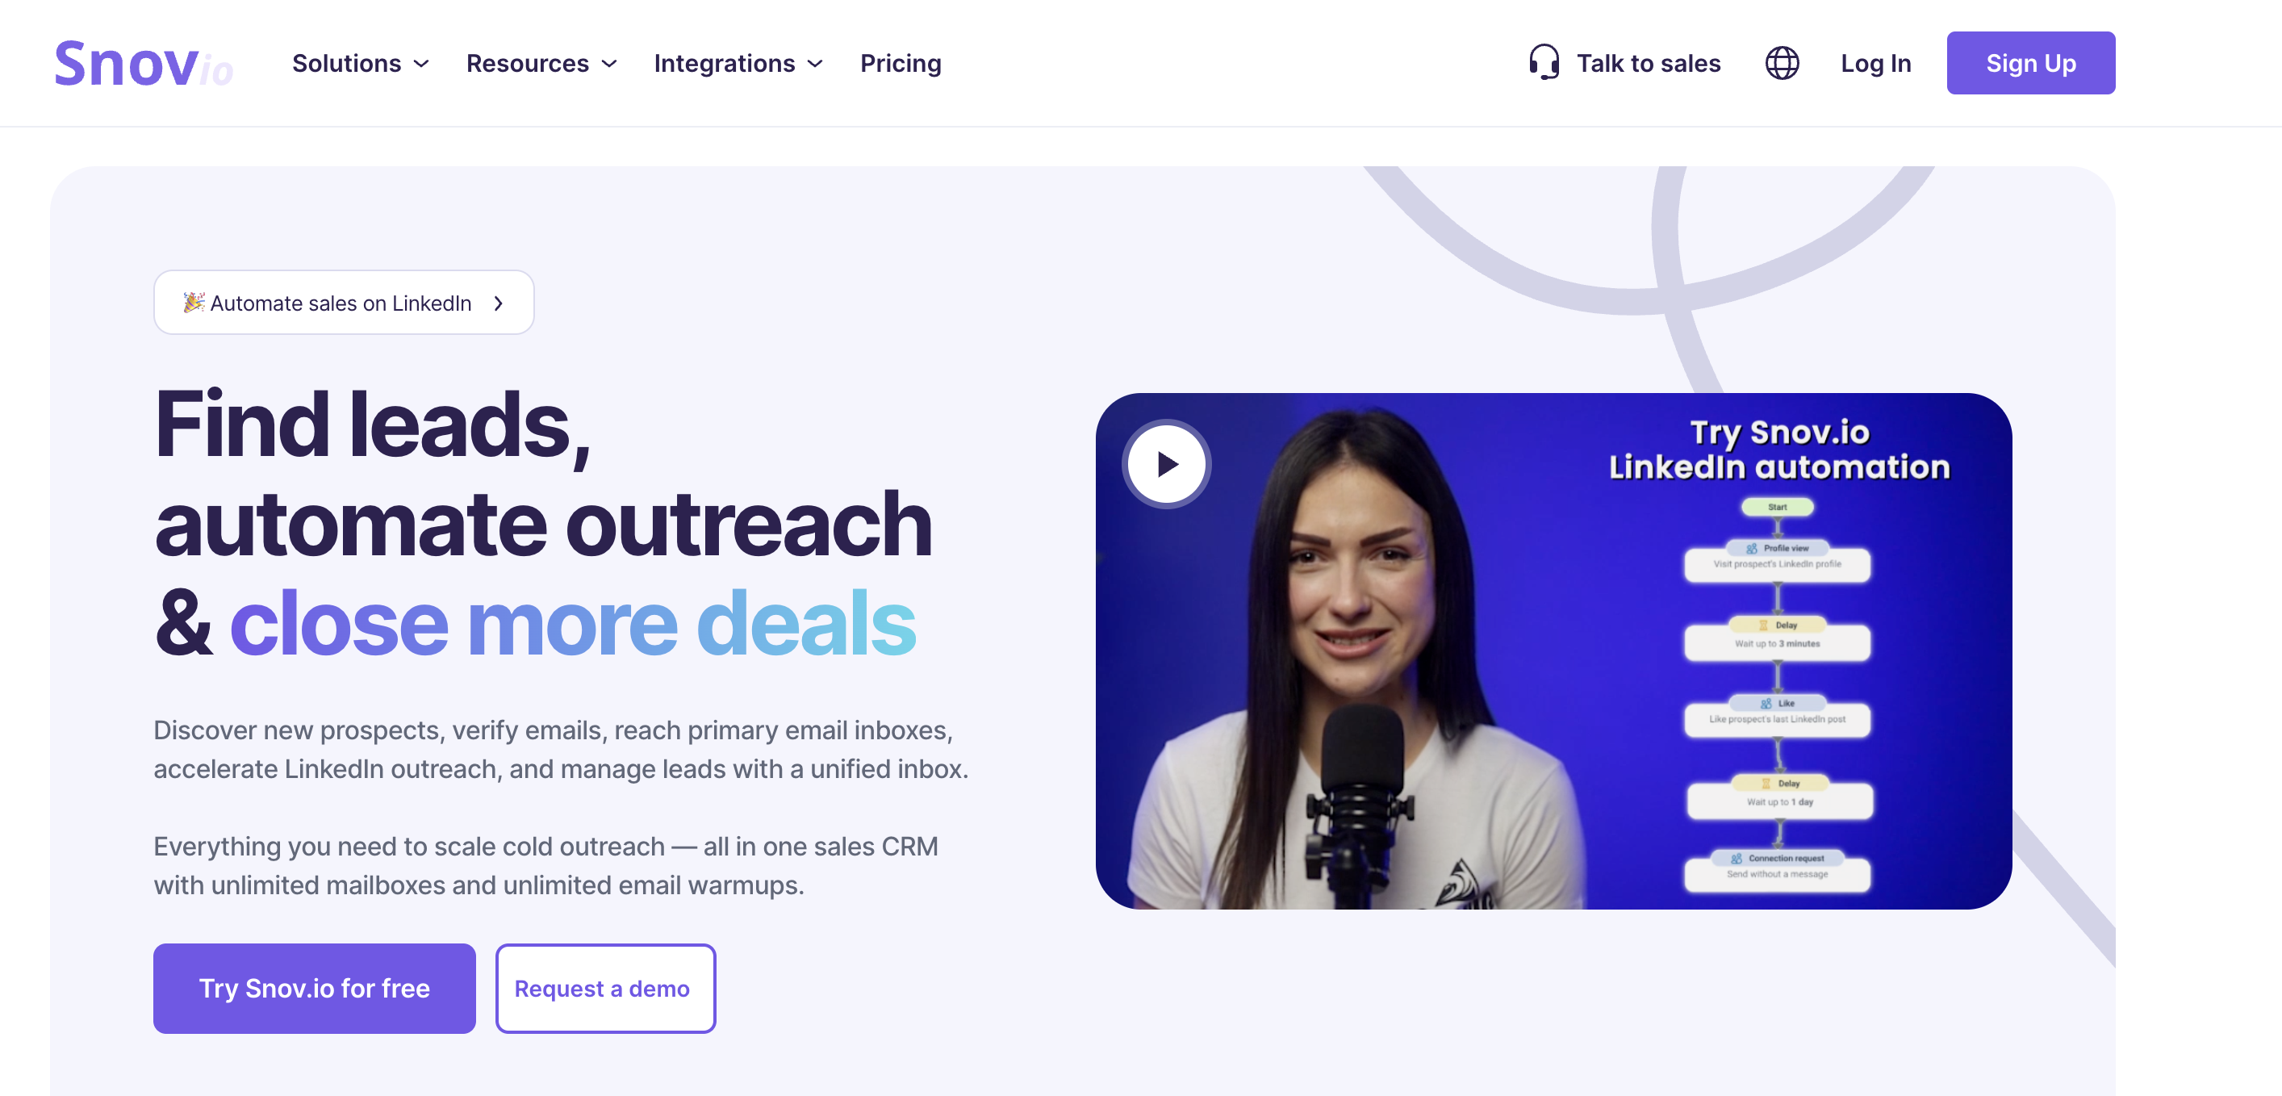2282x1096 pixels.
Task: Open the Pricing page
Action: pyautogui.click(x=900, y=63)
